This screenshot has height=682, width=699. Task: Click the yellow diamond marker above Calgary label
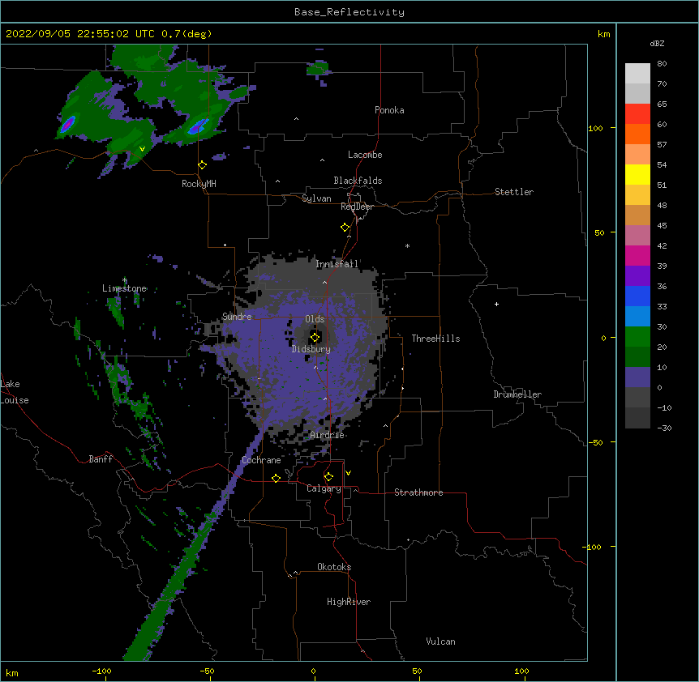(x=328, y=477)
